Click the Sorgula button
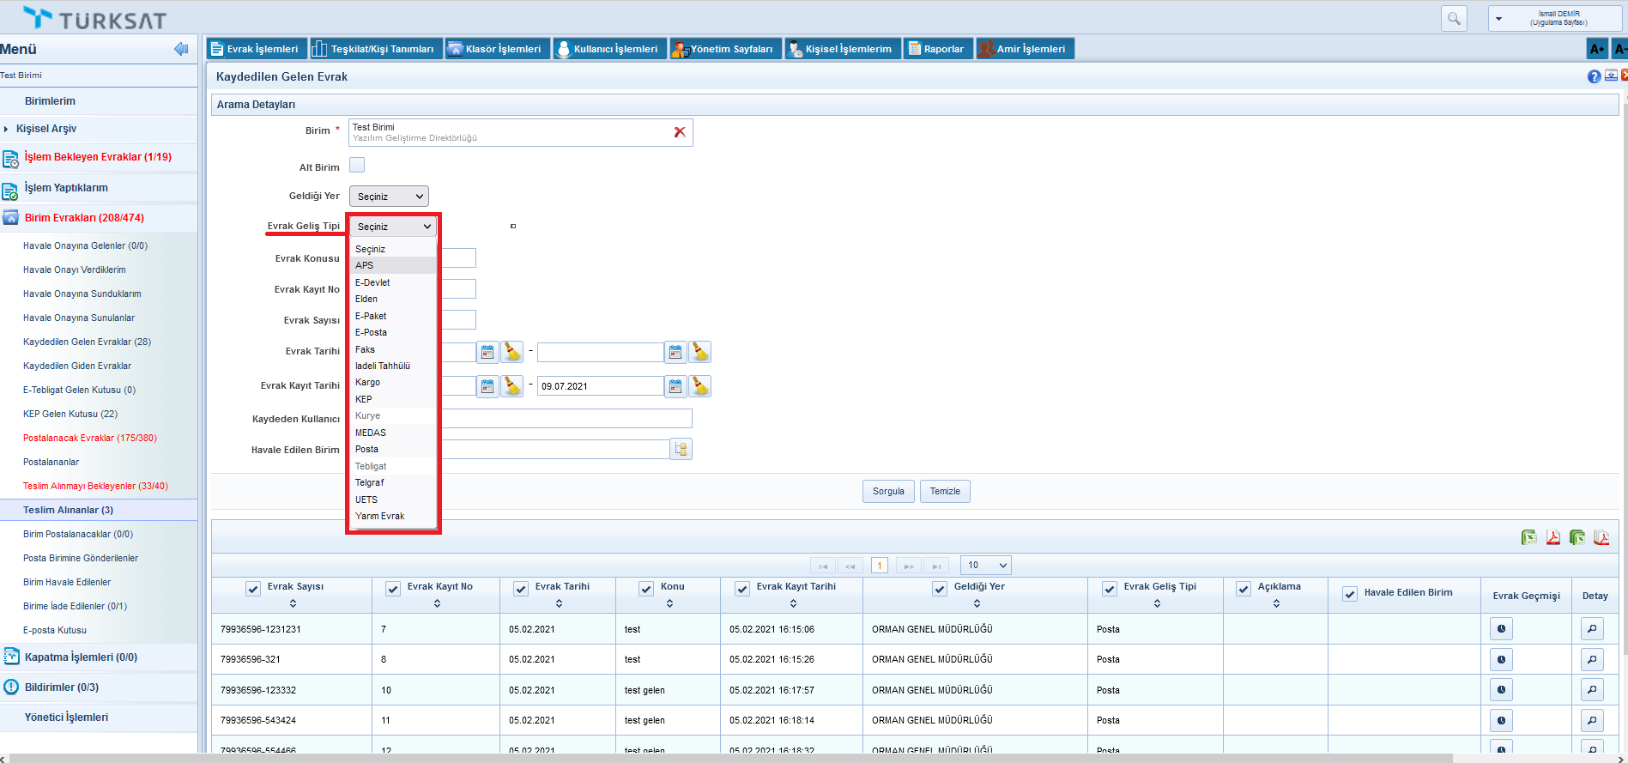This screenshot has height=763, width=1628. (888, 491)
